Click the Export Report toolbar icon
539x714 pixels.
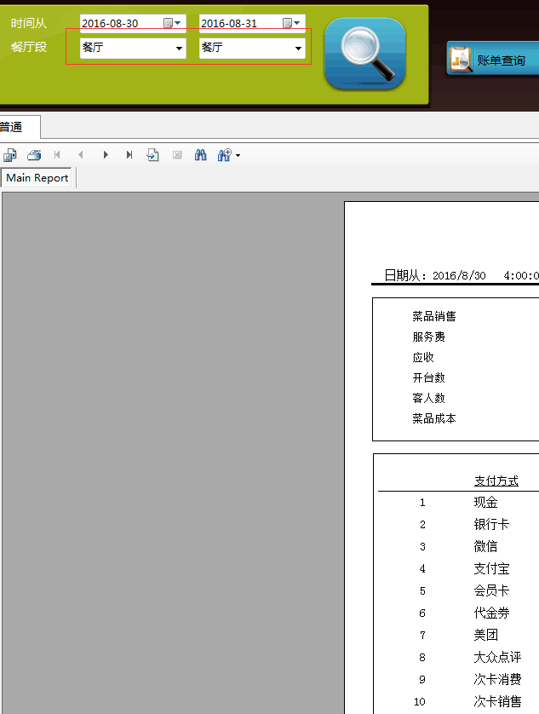10,155
